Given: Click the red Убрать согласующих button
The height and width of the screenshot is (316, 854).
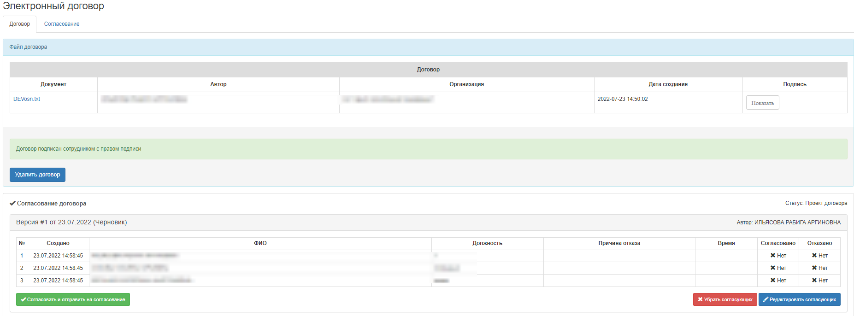Looking at the screenshot, I should coord(724,299).
